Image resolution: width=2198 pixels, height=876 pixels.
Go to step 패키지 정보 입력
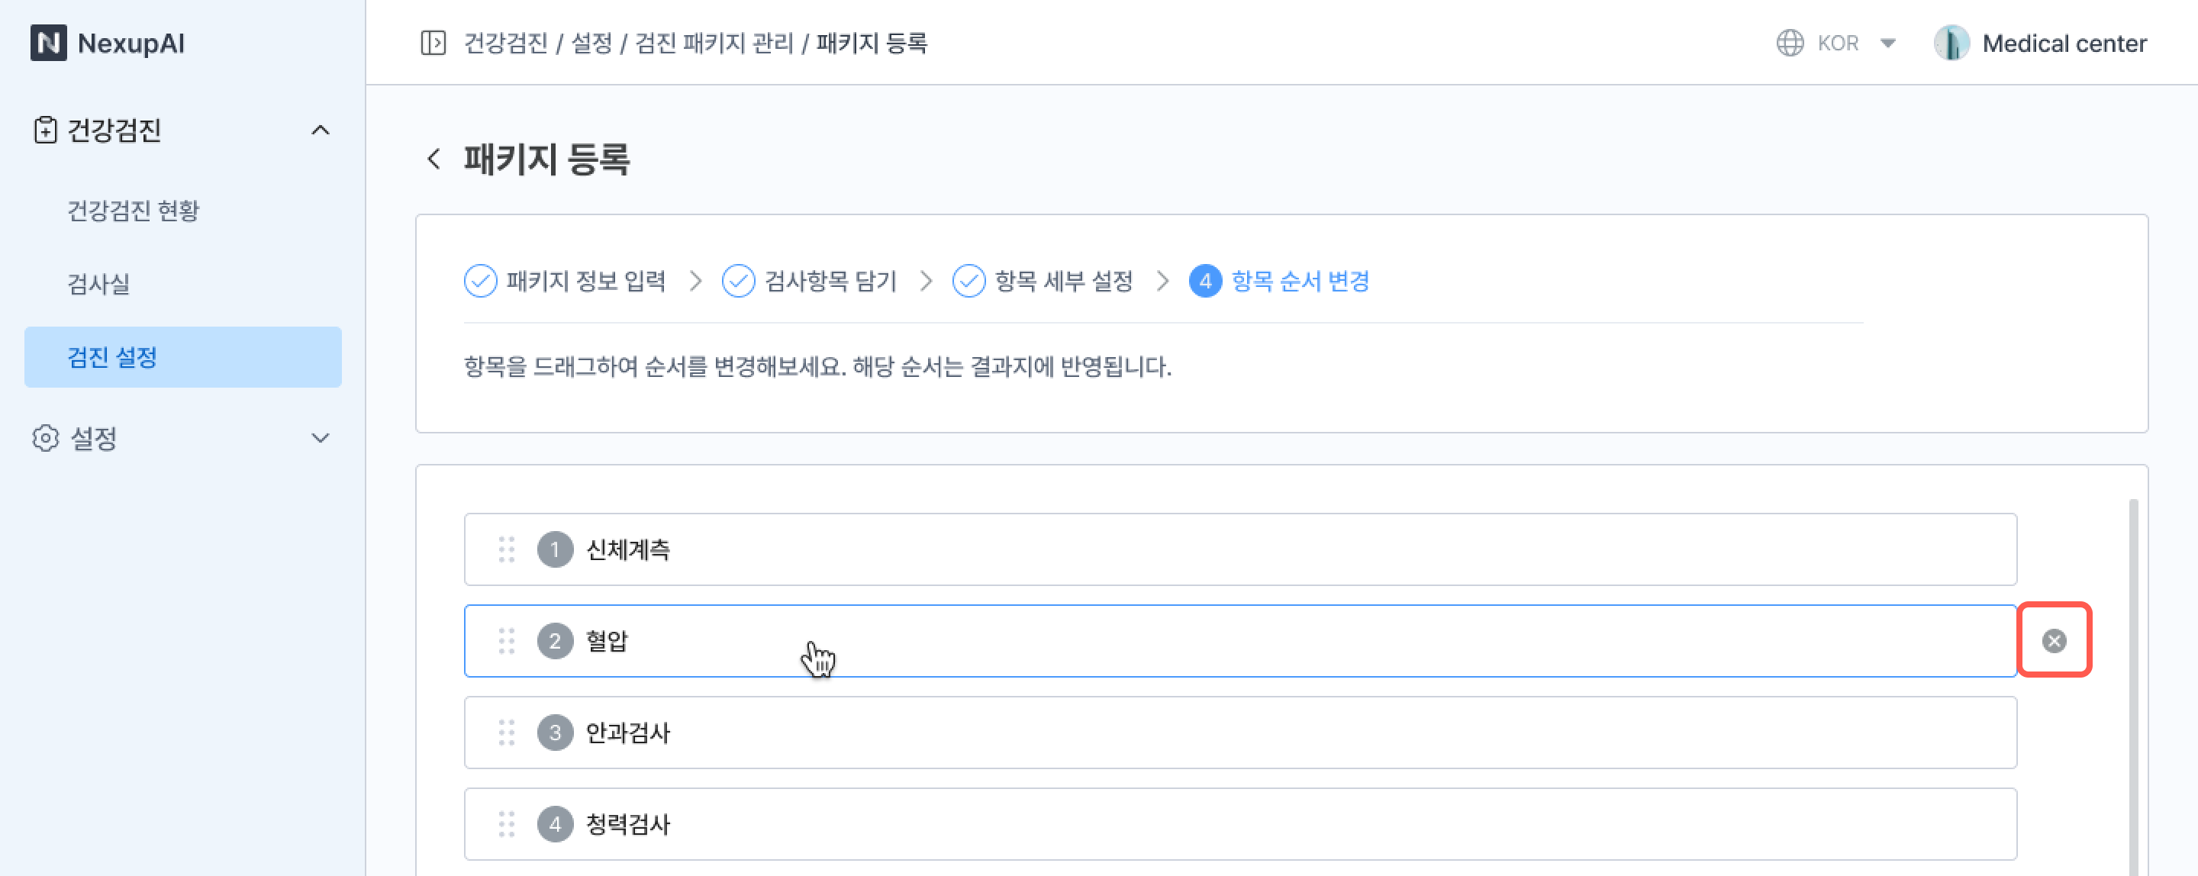point(565,281)
